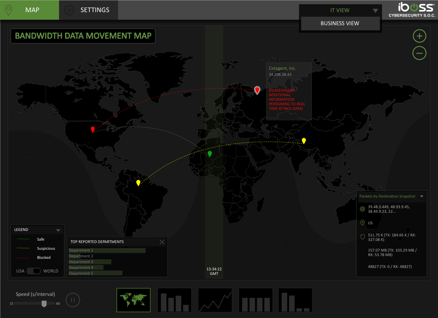
Task: Zoom in the map with plus button
Action: coord(419,36)
